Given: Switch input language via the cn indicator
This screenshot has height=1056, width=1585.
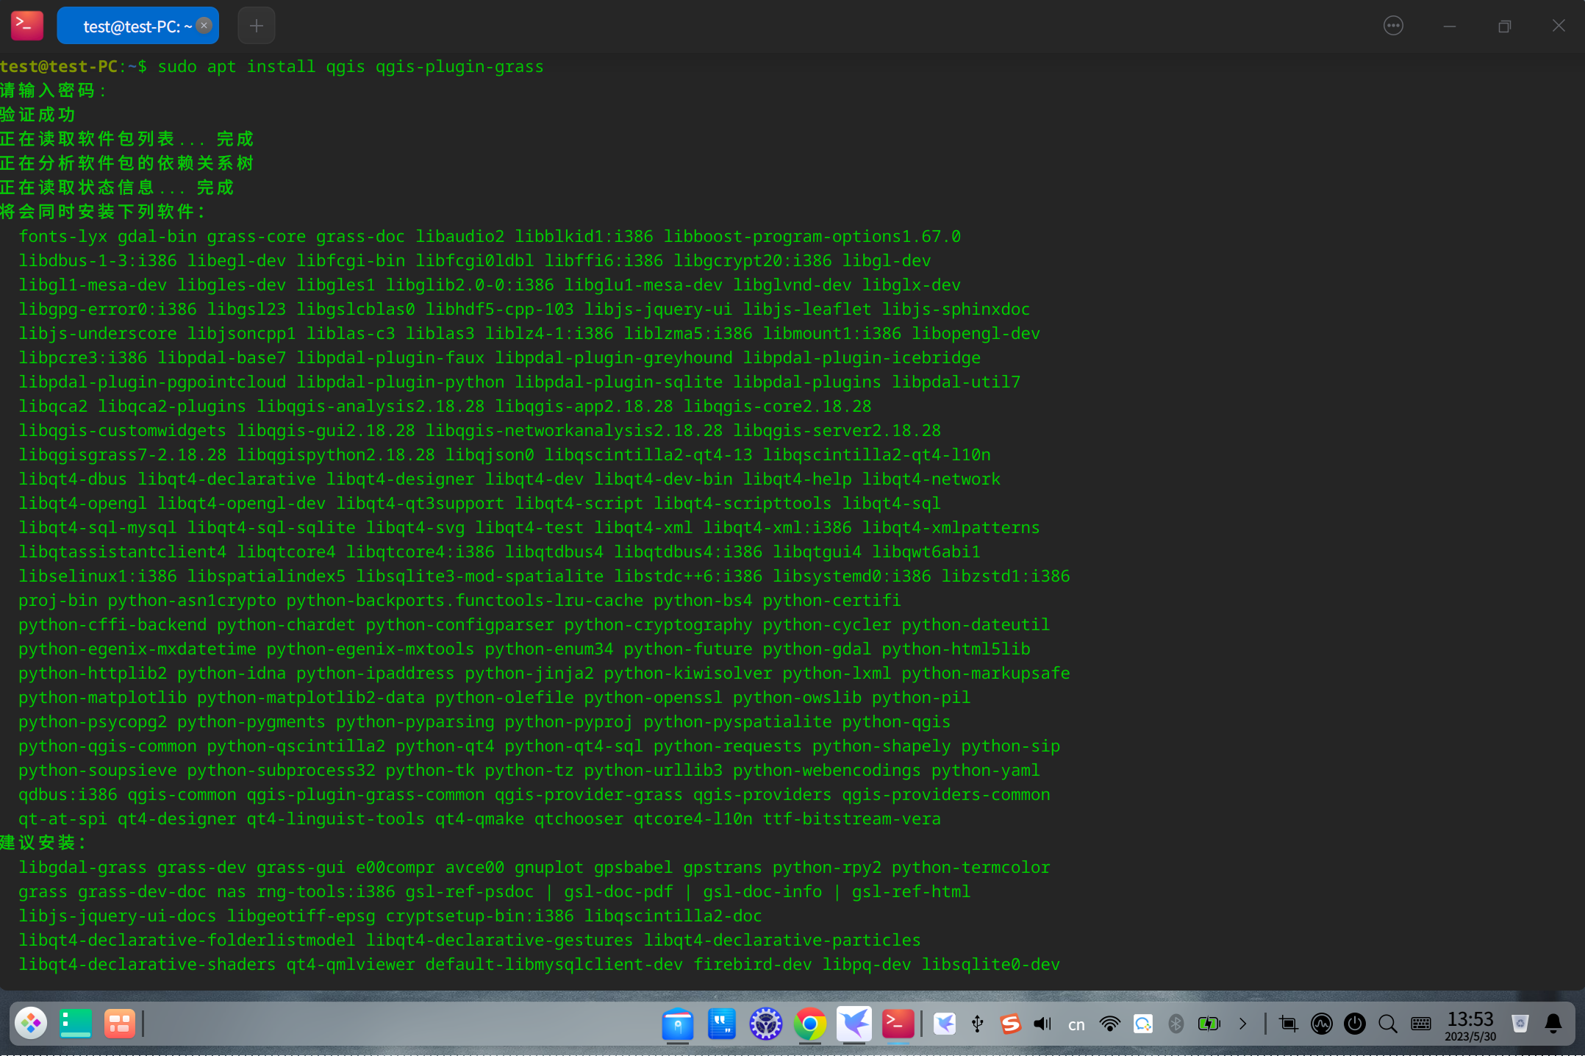Looking at the screenshot, I should (1076, 1024).
